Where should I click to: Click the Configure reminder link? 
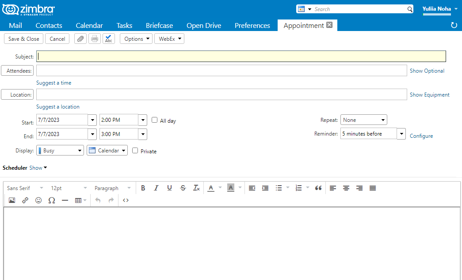pos(421,136)
